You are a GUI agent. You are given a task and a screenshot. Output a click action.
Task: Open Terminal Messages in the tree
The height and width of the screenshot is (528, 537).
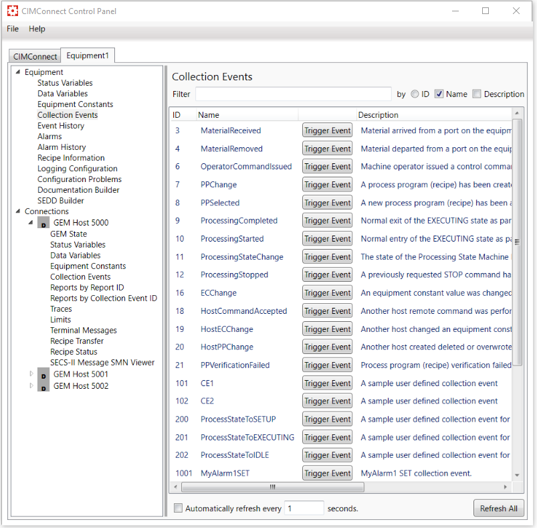[x=83, y=331]
